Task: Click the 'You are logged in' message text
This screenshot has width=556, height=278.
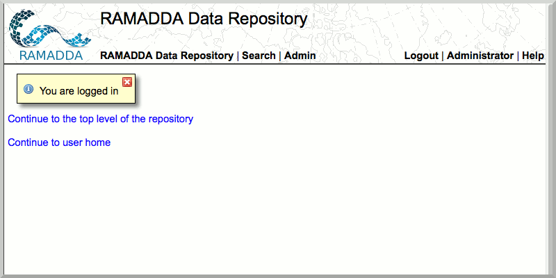Action: point(79,91)
